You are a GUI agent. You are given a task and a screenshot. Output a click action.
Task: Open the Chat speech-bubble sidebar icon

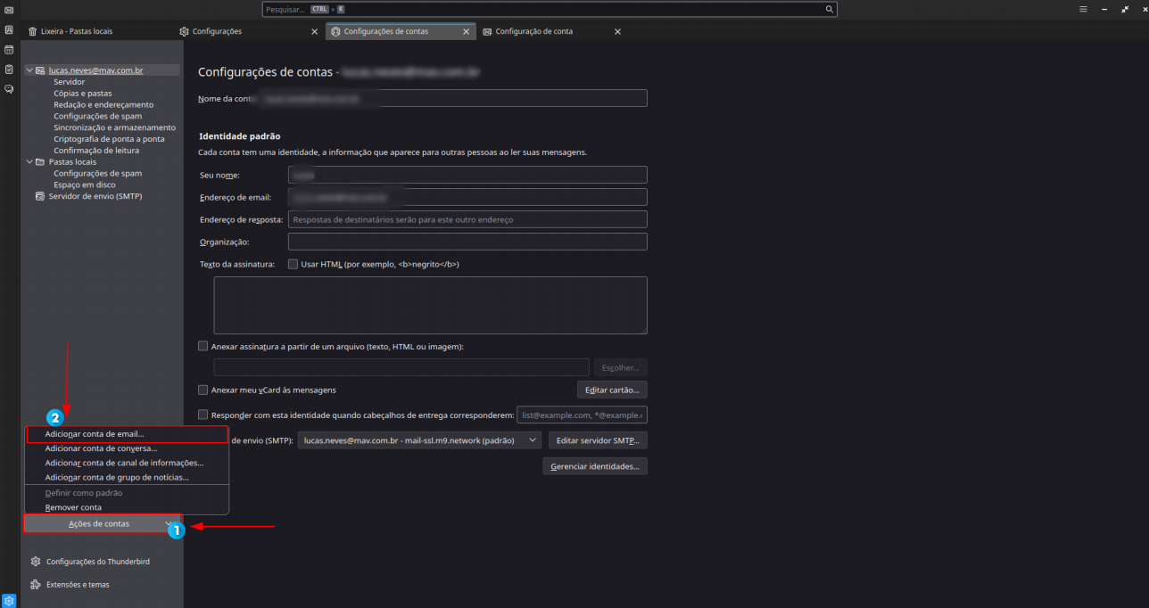point(9,89)
